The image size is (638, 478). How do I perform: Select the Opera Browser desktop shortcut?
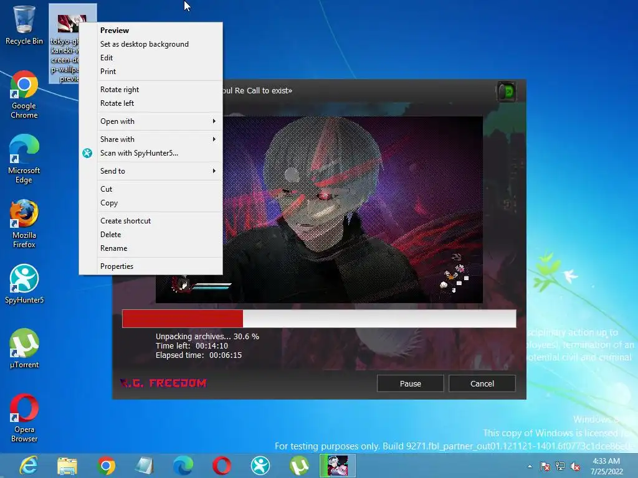tap(24, 418)
